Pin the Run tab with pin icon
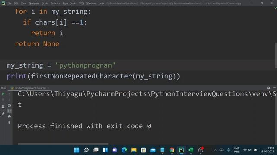The height and width of the screenshot is (155, 277). pyautogui.click(x=3, y=114)
